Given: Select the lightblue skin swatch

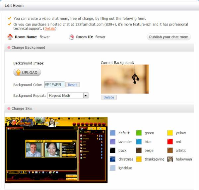Looking at the screenshot, I should click(112, 168).
